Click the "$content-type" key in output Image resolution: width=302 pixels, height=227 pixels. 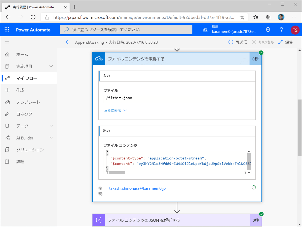click(127, 158)
